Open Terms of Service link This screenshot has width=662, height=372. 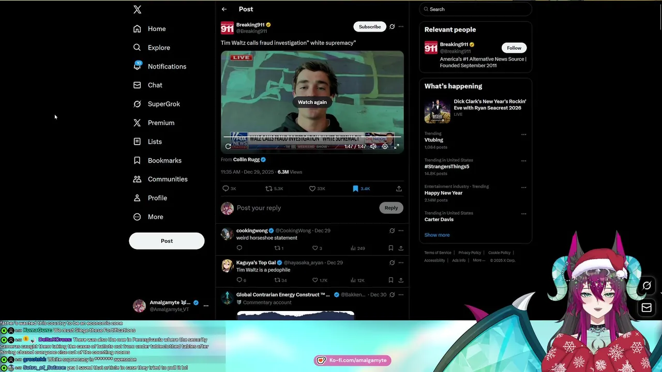pos(438,253)
